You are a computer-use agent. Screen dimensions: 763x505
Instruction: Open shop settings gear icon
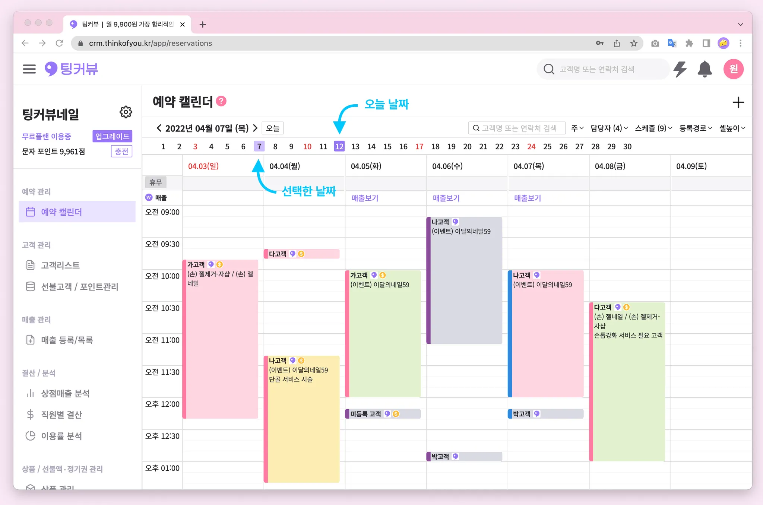point(126,112)
